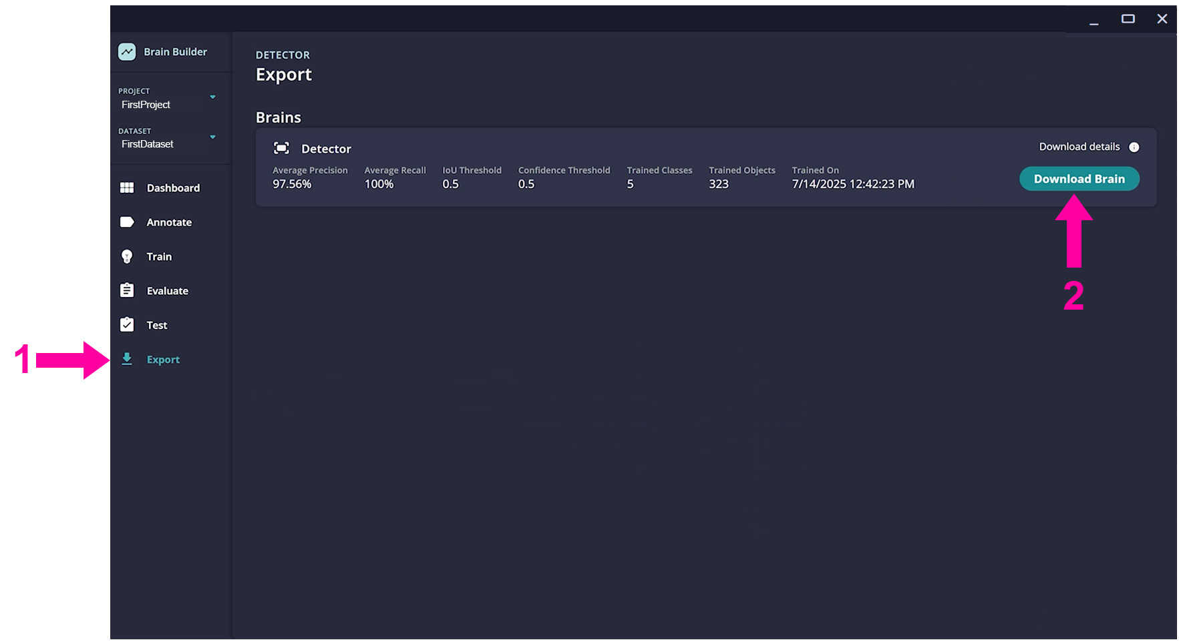Viewport: 1179px width, 644px height.
Task: Click the Trained On timestamp text
Action: [x=853, y=184]
